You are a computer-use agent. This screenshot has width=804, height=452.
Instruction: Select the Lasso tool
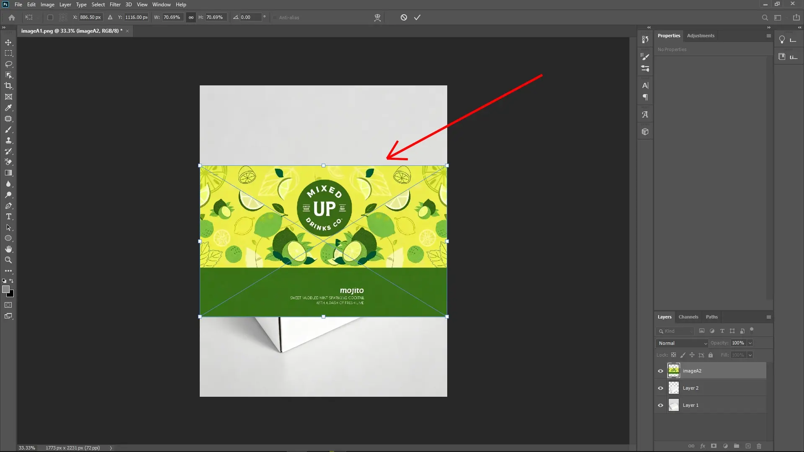tap(8, 64)
